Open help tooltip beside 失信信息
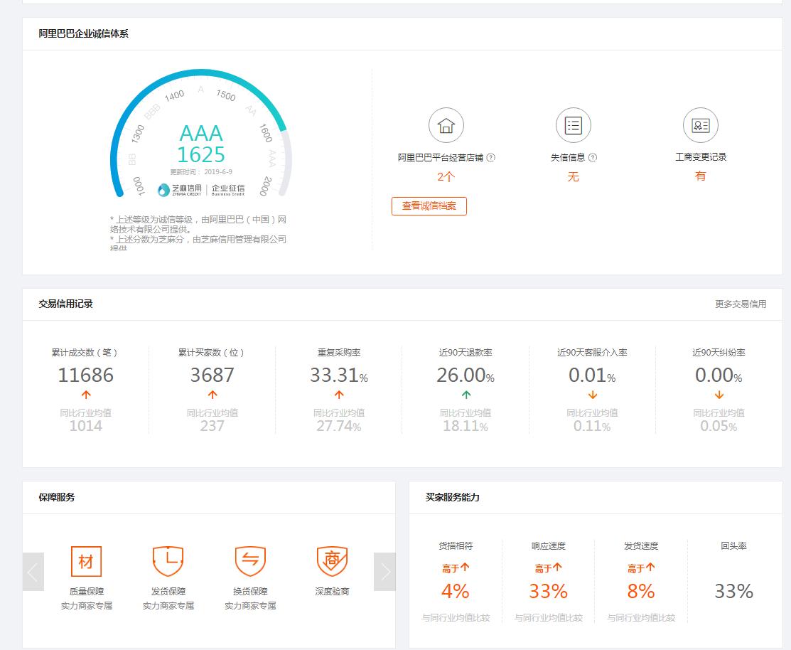Image resolution: width=791 pixels, height=650 pixels. pos(593,157)
